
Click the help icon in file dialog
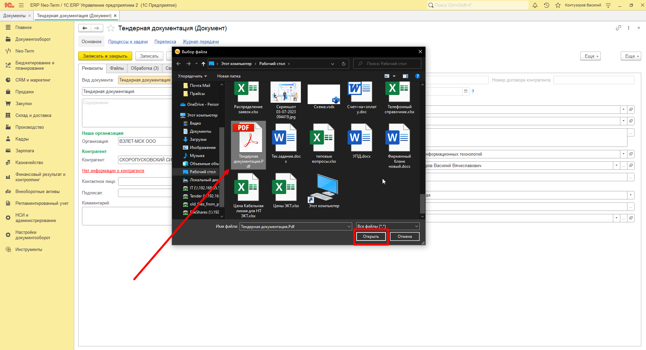(417, 76)
